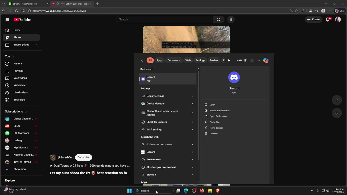
Task: Open Brave browser from the taskbar
Action: tap(218, 191)
